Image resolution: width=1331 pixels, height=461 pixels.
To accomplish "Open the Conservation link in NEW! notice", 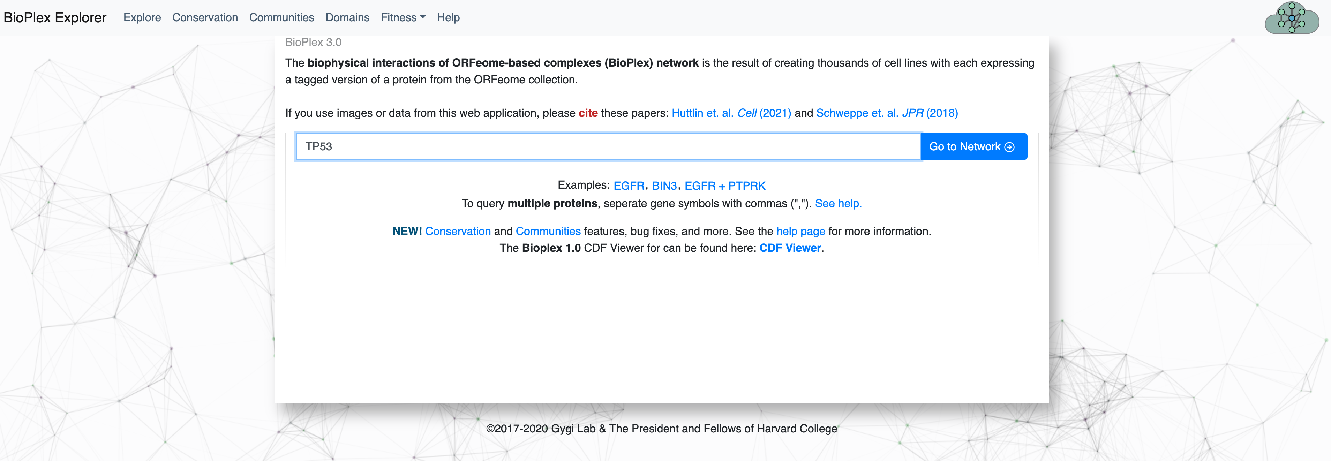I will tap(458, 232).
